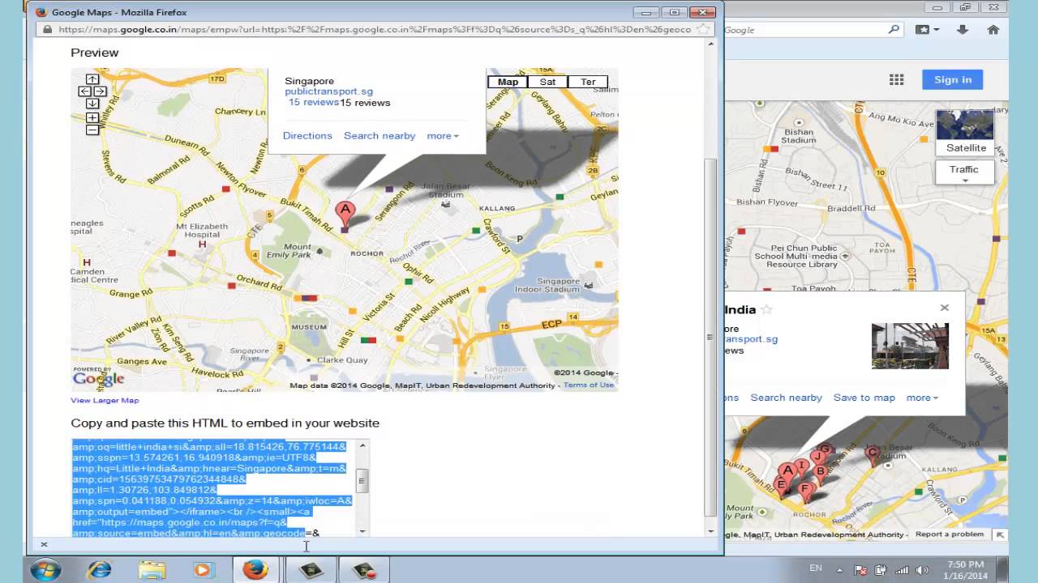This screenshot has width=1038, height=583.
Task: Open View Larger Map link
Action: tap(105, 400)
